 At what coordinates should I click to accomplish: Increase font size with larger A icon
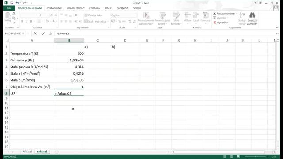point(52,15)
